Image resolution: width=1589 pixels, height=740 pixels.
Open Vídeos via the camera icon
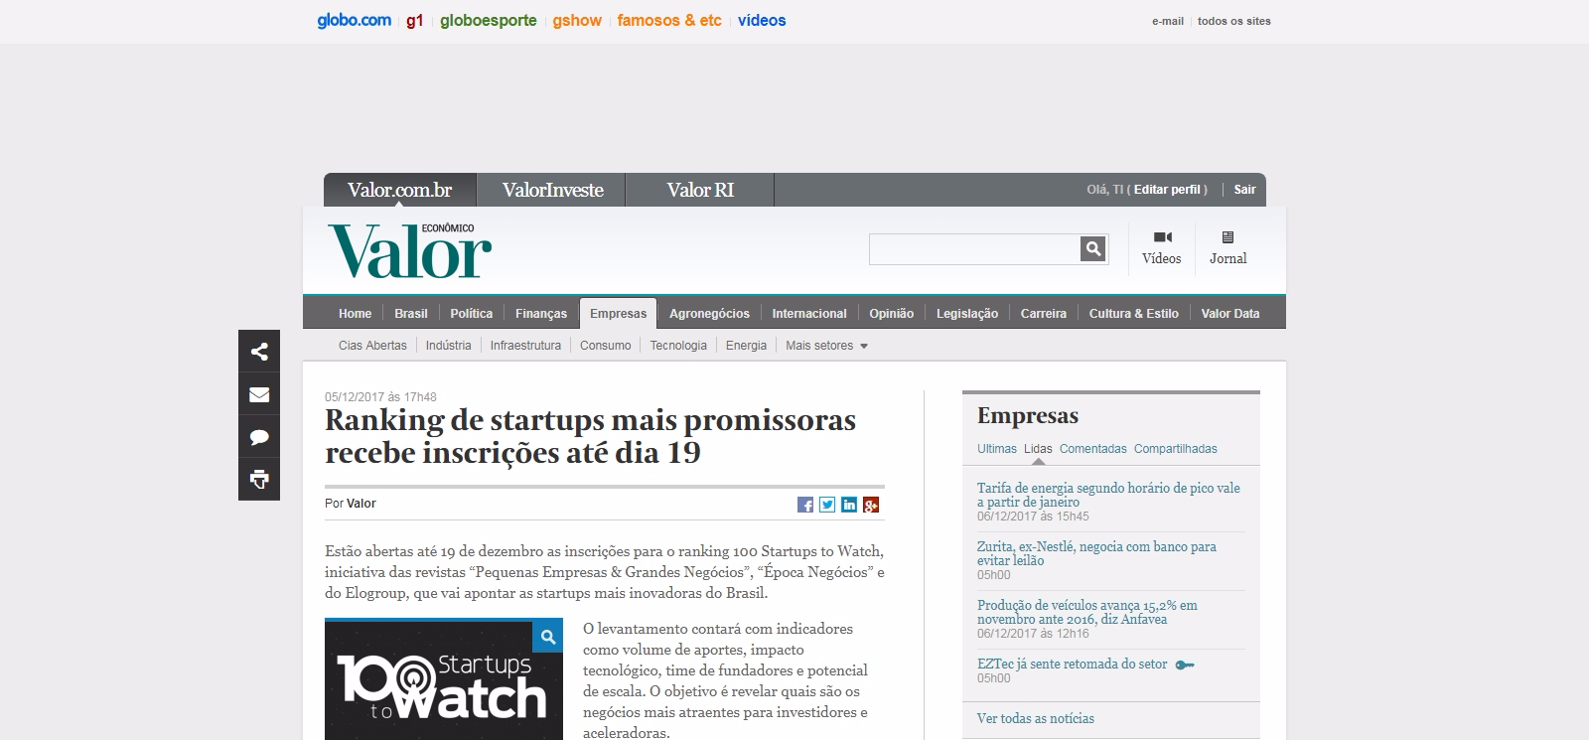tap(1162, 237)
